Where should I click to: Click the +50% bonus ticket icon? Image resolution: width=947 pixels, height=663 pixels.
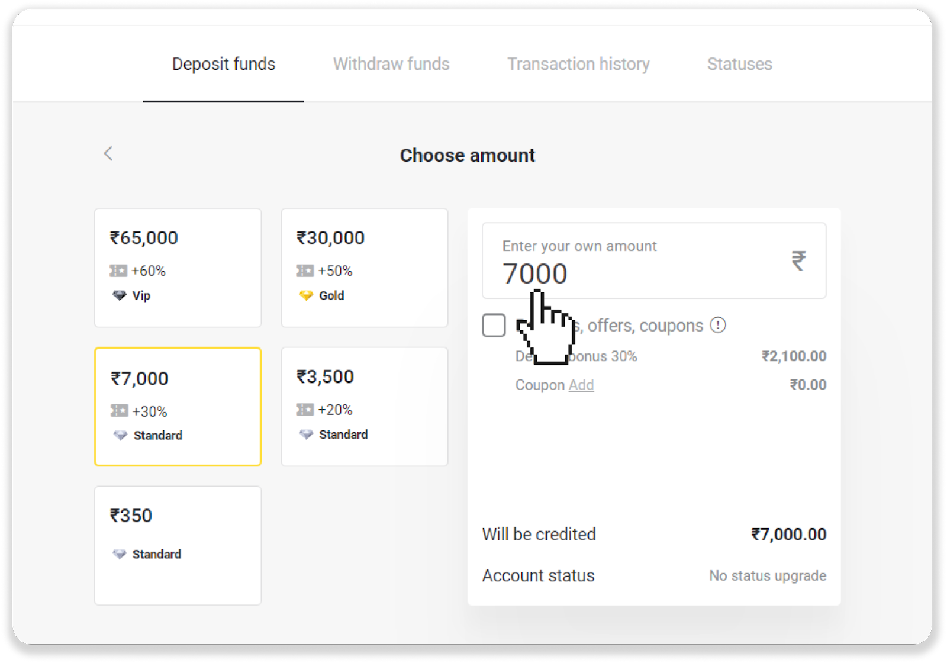[305, 271]
